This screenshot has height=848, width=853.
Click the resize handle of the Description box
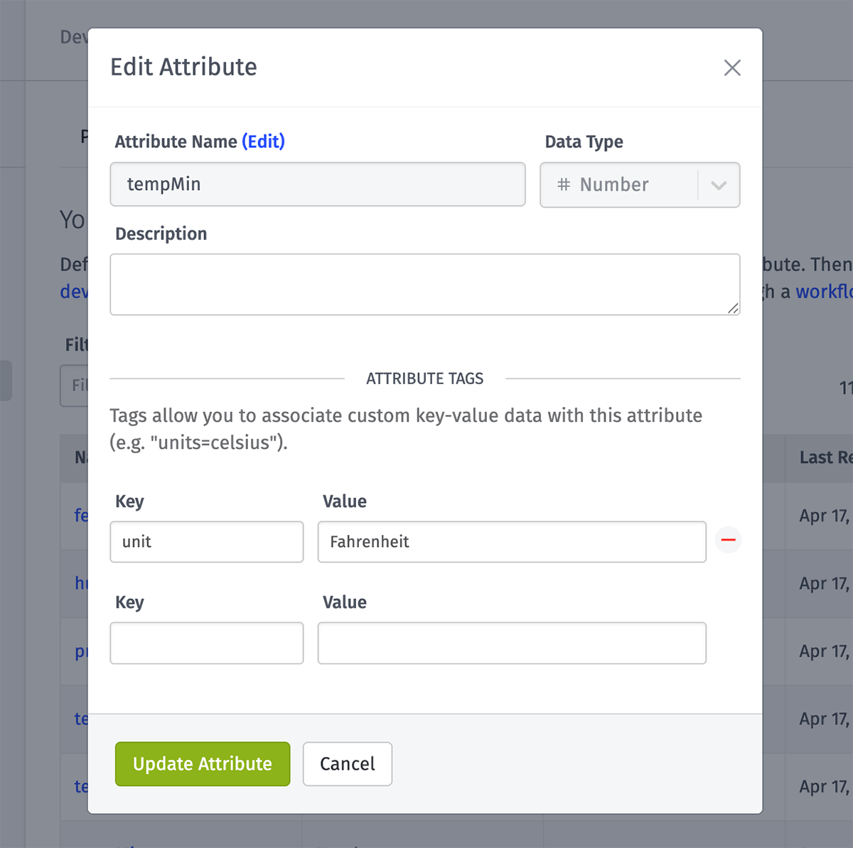733,308
